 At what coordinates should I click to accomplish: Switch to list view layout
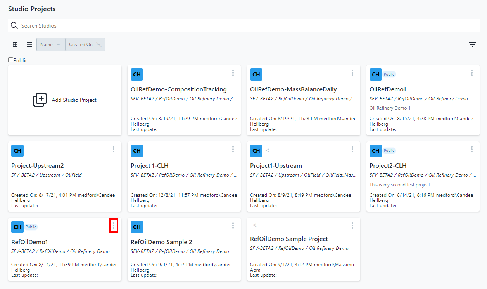click(x=29, y=45)
